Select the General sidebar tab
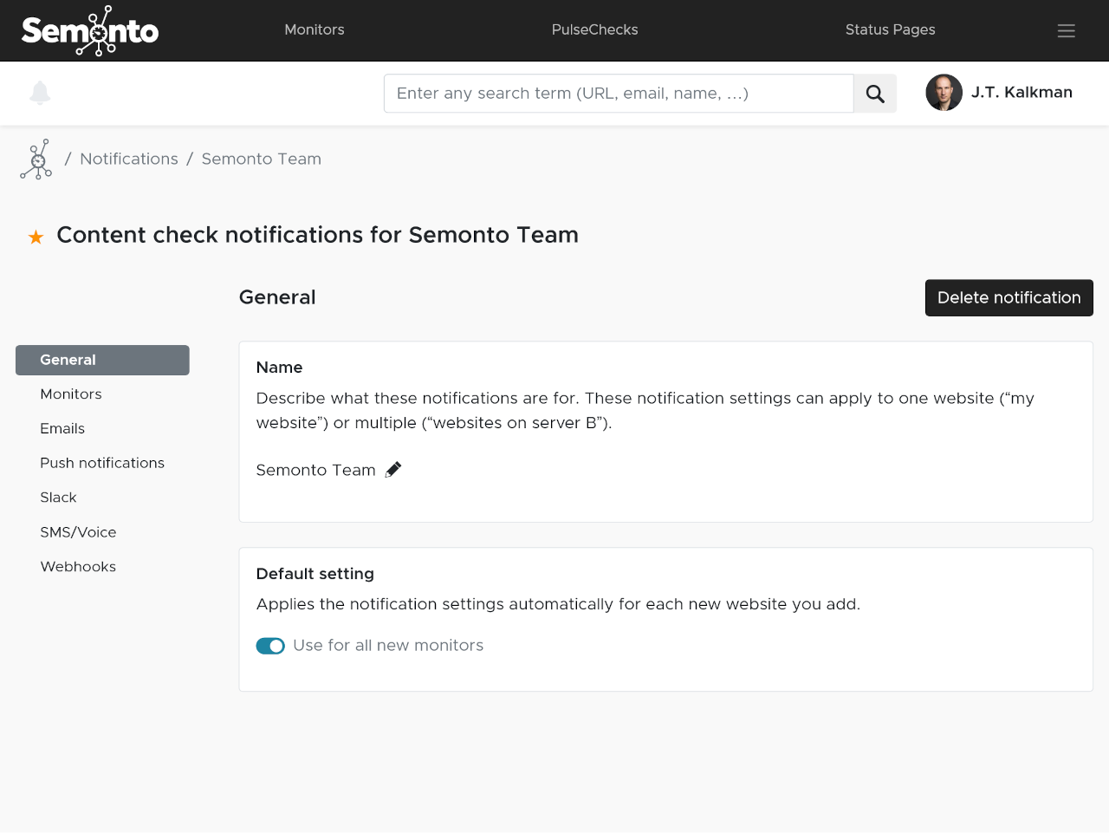Screen dimensions: 1109x833 coord(102,360)
